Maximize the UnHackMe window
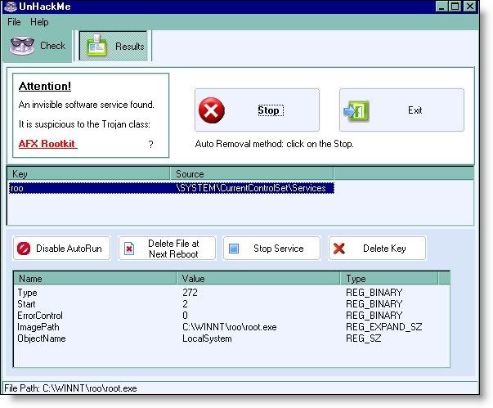 pos(455,7)
